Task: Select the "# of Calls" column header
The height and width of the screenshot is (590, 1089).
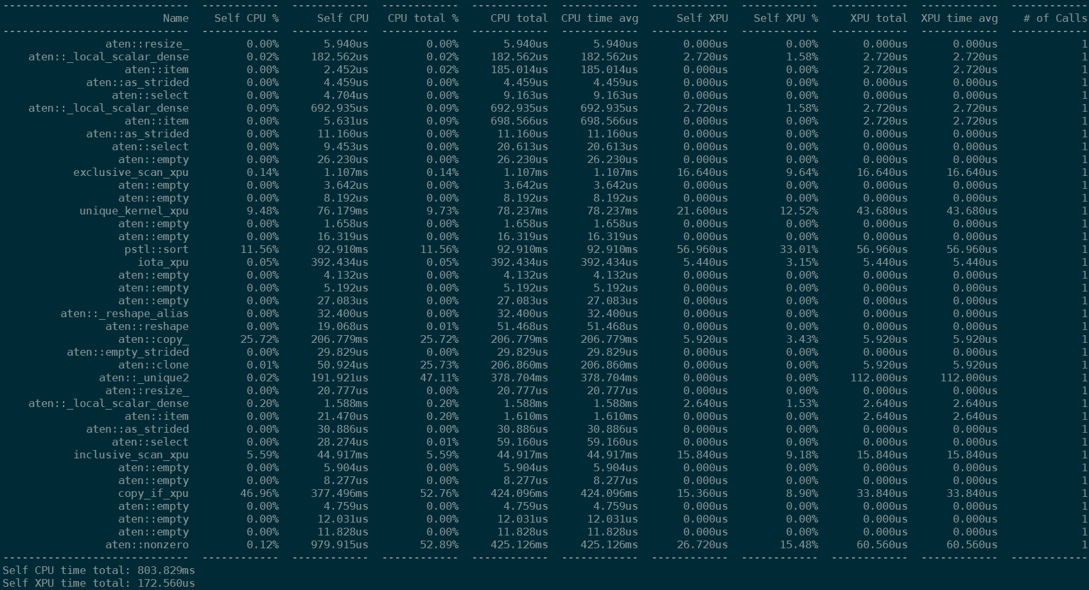Action: [1054, 18]
